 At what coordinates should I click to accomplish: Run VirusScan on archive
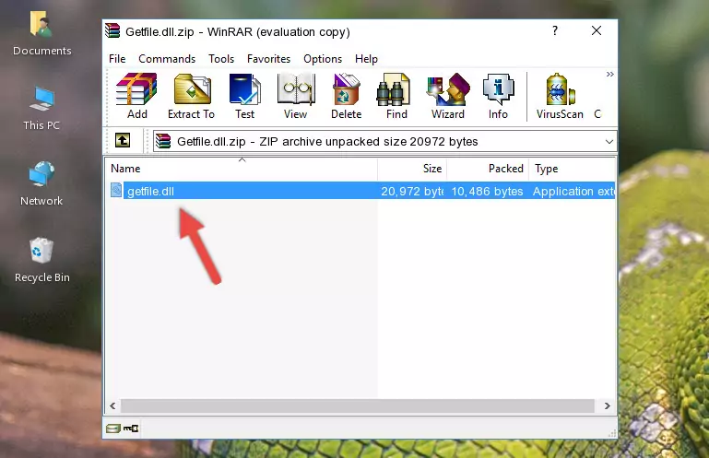[x=560, y=97]
